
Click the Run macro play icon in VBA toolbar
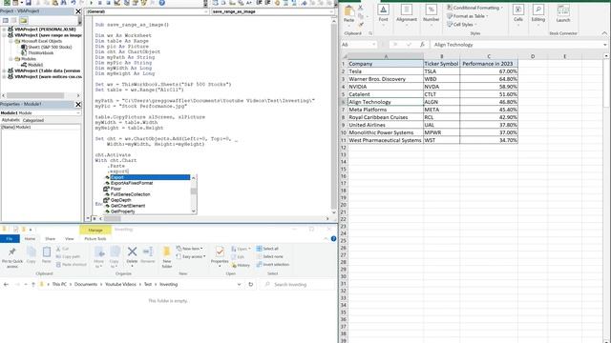pos(92,3)
